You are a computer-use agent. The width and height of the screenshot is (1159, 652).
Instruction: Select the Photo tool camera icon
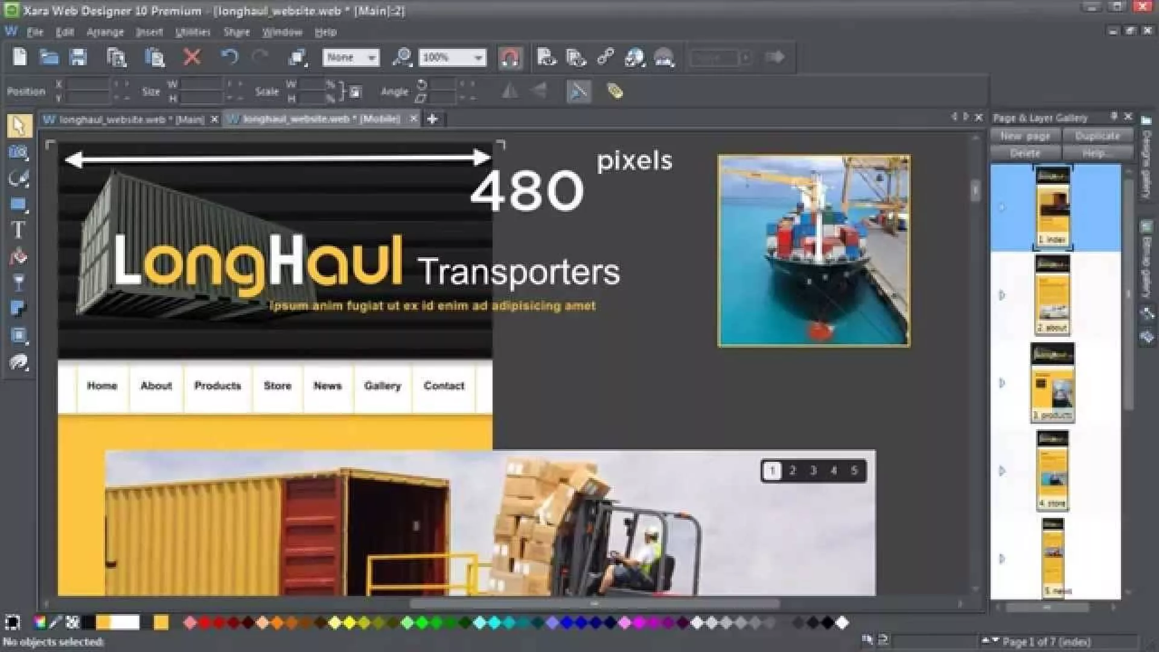click(x=18, y=152)
